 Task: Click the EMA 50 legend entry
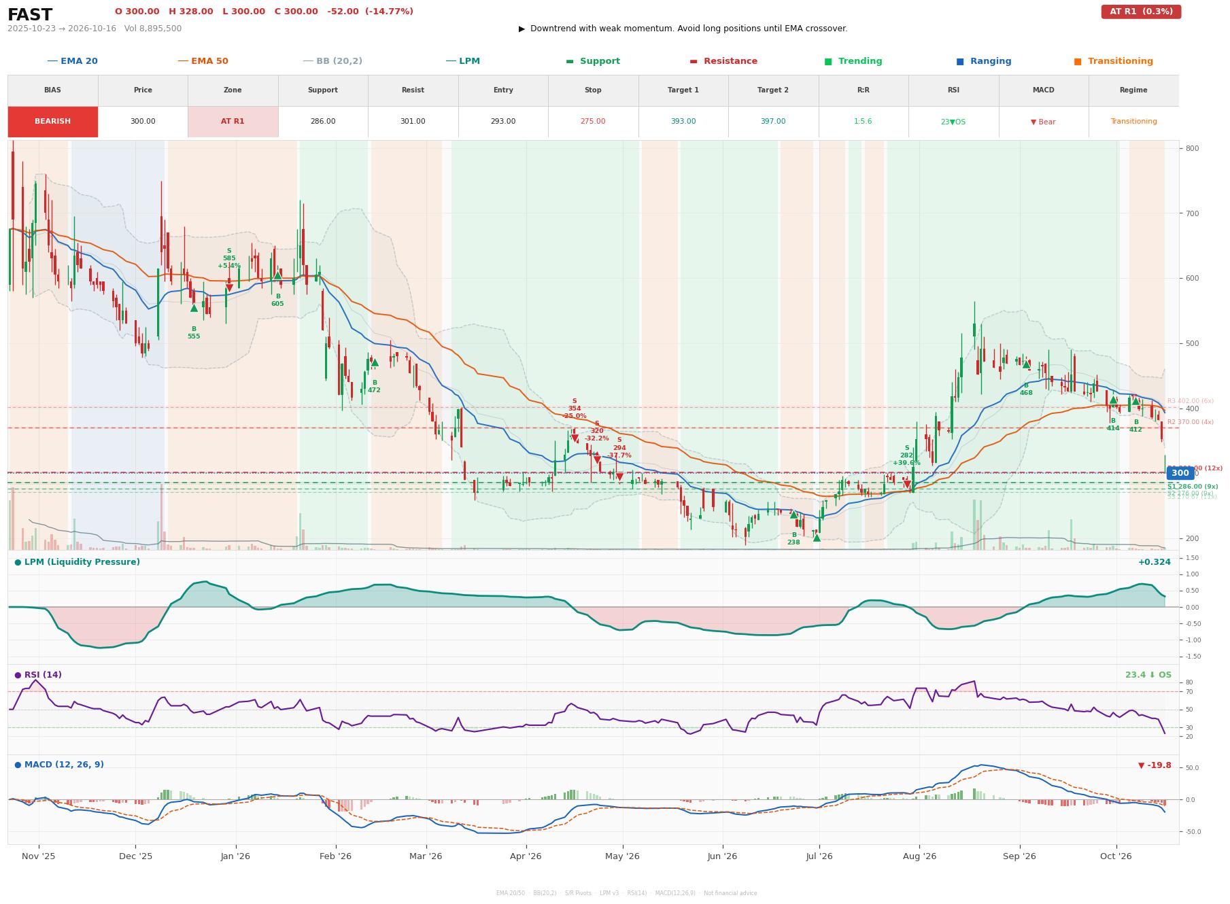point(203,61)
